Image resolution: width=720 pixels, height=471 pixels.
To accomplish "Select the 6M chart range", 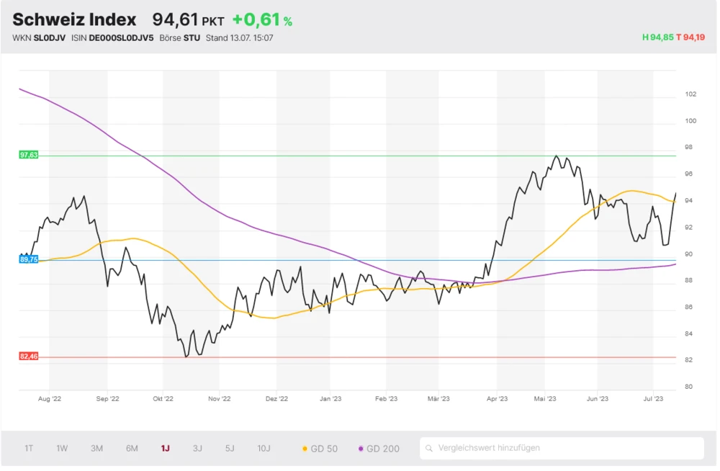I will pos(132,449).
